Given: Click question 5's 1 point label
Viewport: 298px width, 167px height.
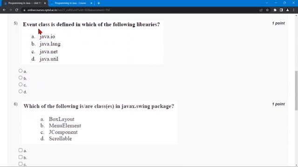Looking at the screenshot, I should [278, 23].
